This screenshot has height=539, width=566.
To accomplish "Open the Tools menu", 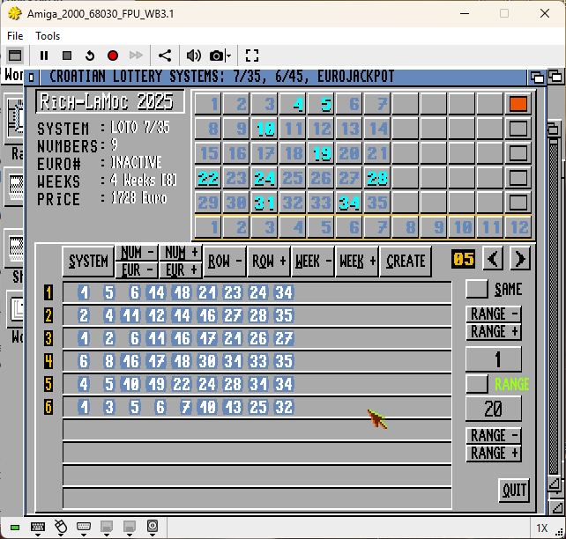I will pyautogui.click(x=48, y=36).
